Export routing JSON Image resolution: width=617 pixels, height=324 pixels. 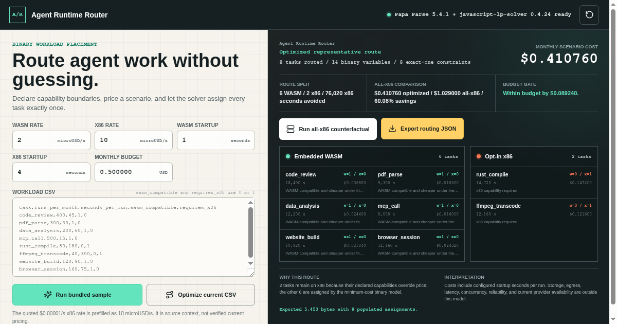(422, 129)
